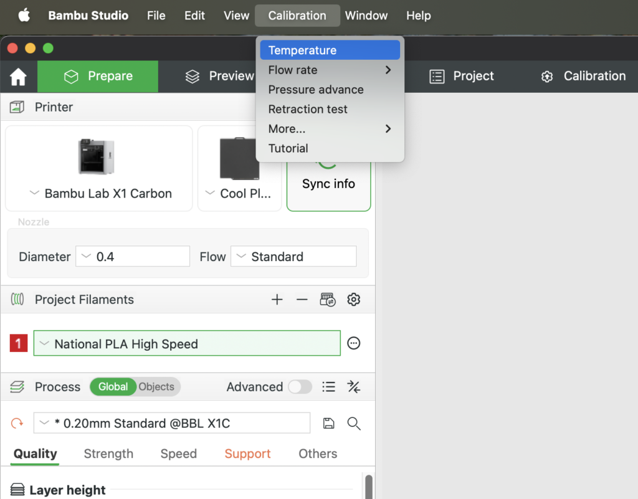Open the National PLA High Speed filament dropdown
Image resolution: width=638 pixels, height=499 pixels.
[x=187, y=343]
